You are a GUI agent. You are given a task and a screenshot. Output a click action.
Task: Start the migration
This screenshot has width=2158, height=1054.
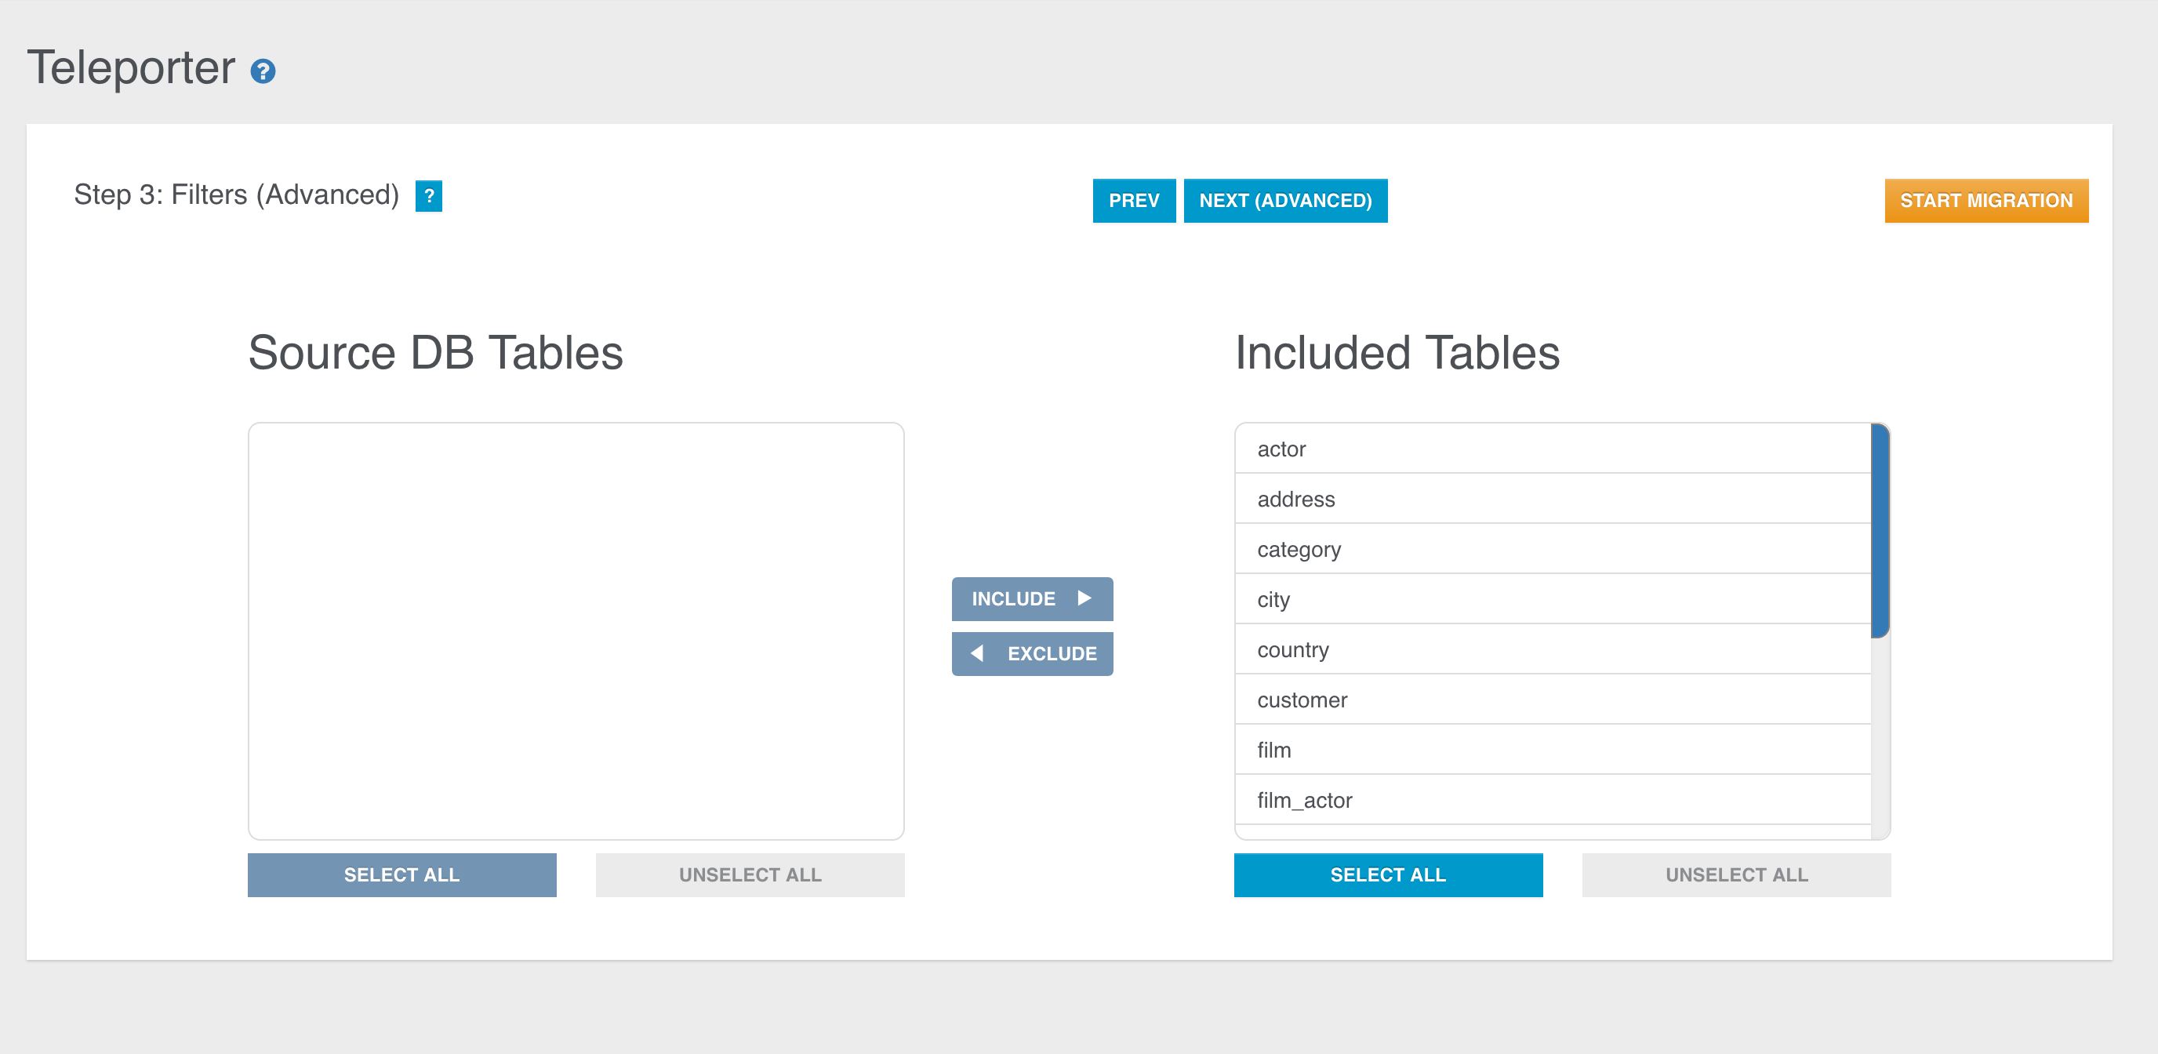(1985, 201)
